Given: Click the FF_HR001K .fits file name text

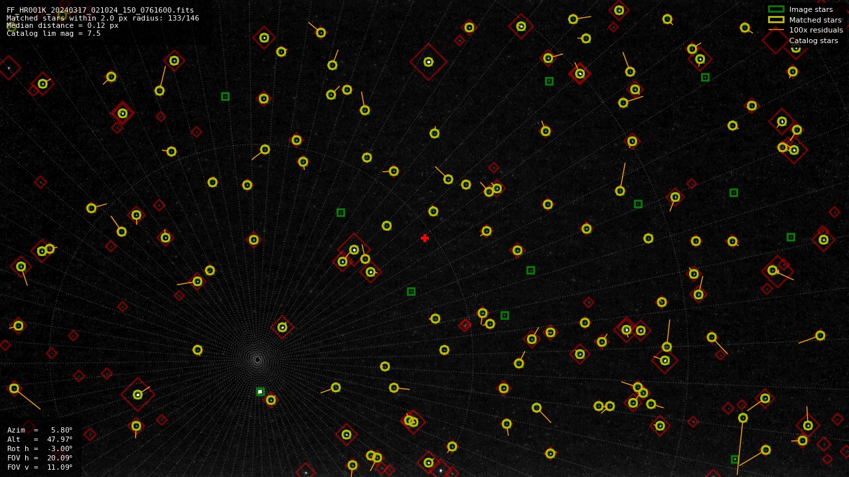Looking at the screenshot, I should (100, 10).
